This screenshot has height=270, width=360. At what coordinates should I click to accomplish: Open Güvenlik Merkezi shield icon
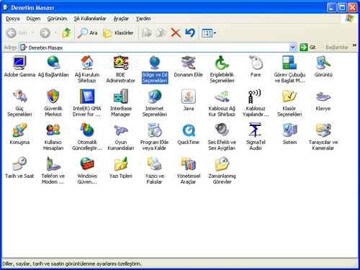(53, 103)
